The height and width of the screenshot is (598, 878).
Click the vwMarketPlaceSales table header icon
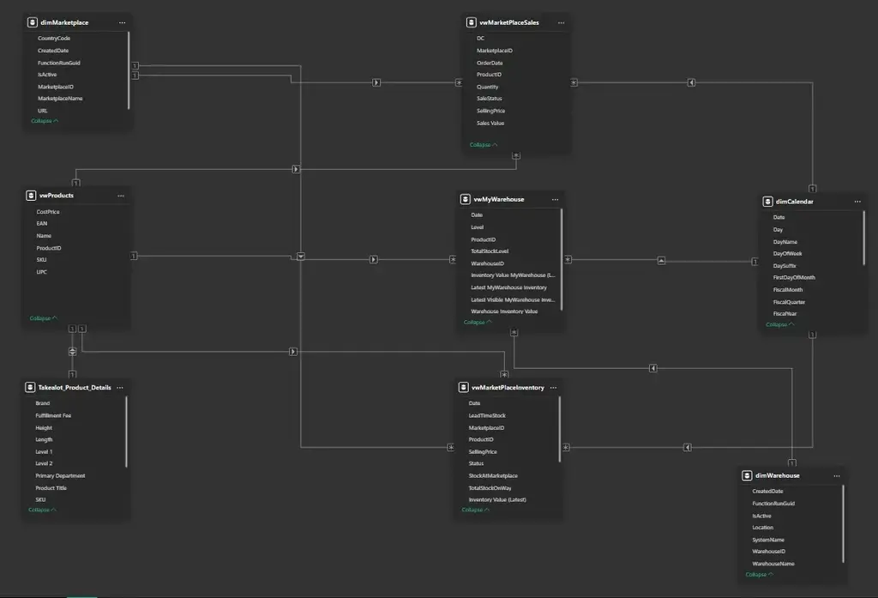[x=472, y=22]
